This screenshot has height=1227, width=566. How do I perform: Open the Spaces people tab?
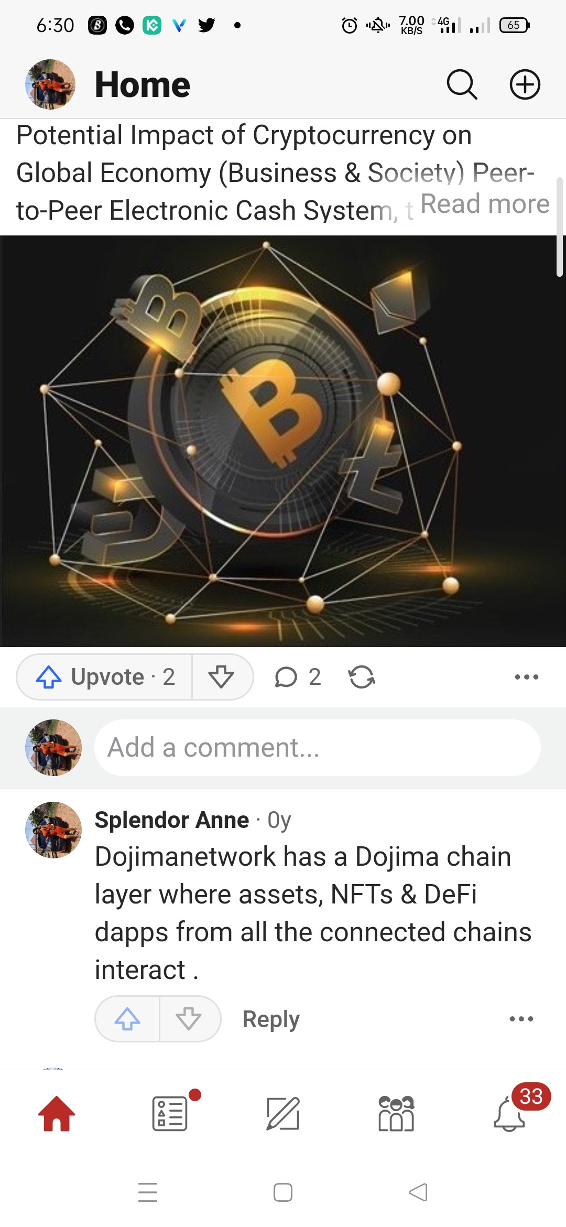(x=396, y=1114)
